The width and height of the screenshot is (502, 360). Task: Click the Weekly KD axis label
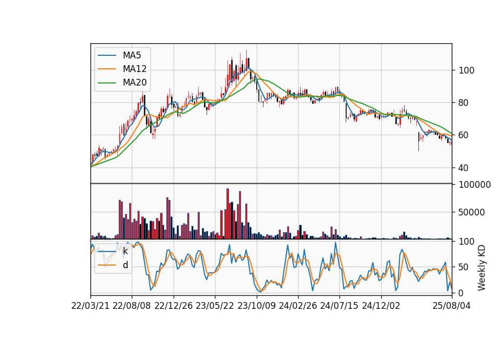point(482,268)
